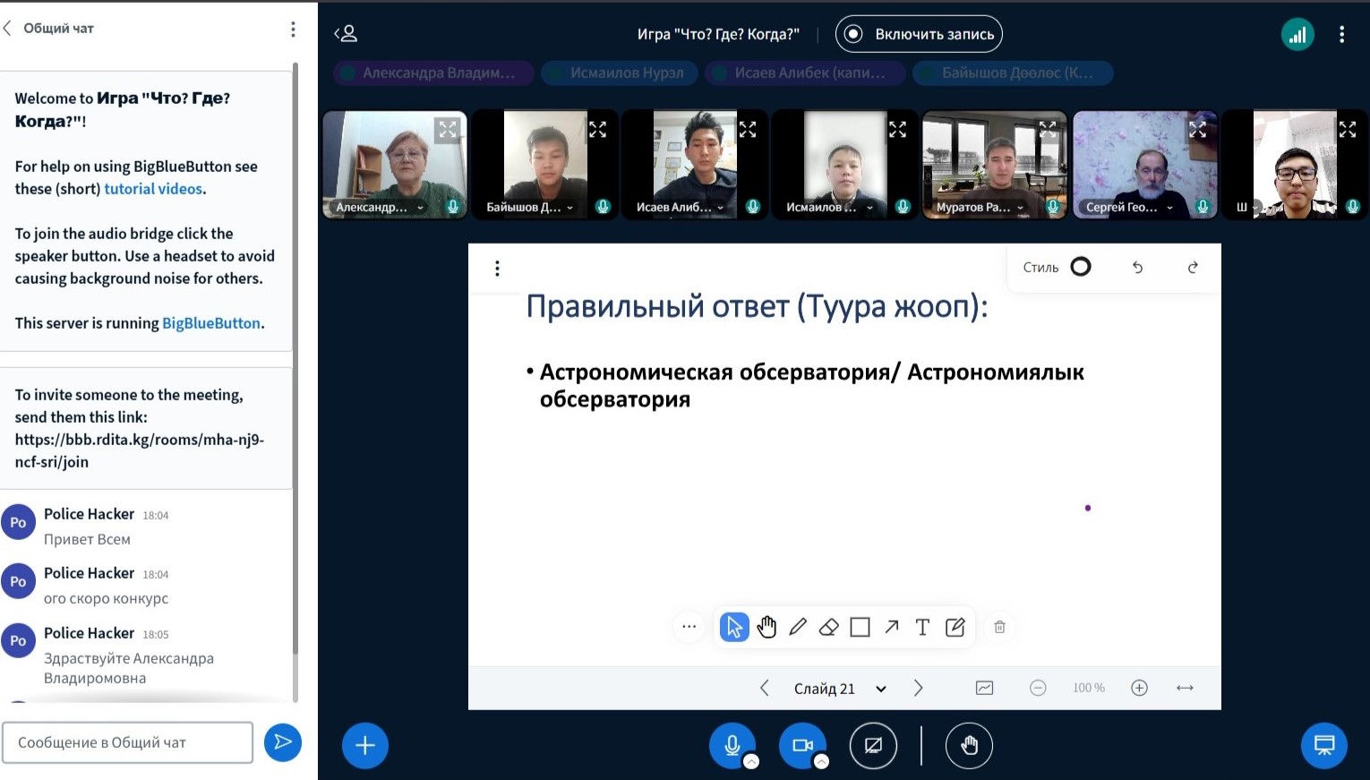Click the sticky note tool
The height and width of the screenshot is (780, 1370).
(x=955, y=627)
